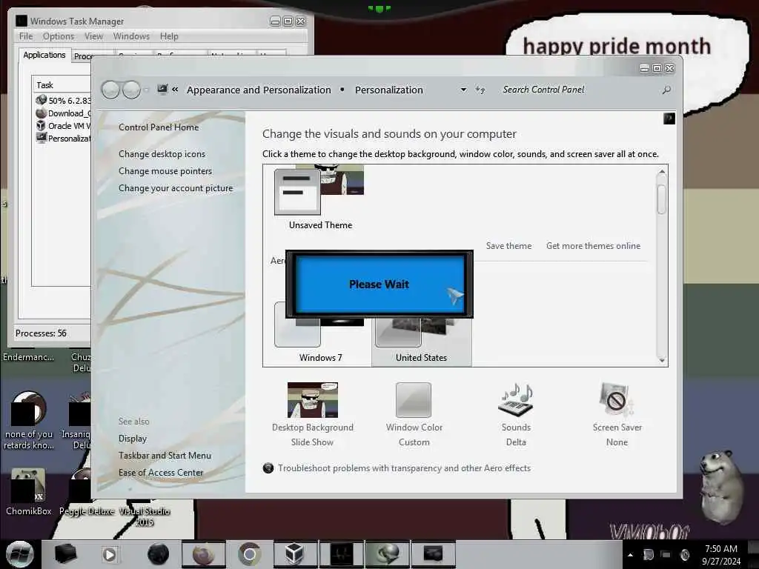The width and height of the screenshot is (759, 569).
Task: Click the theme list scrollbar thumb
Action: pyautogui.click(x=662, y=199)
